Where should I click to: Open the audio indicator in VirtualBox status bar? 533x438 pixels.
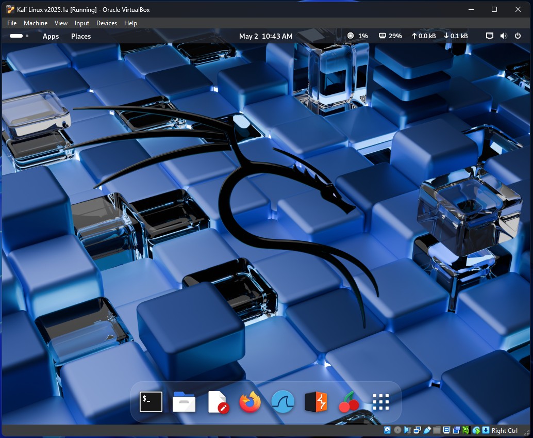[x=407, y=430]
